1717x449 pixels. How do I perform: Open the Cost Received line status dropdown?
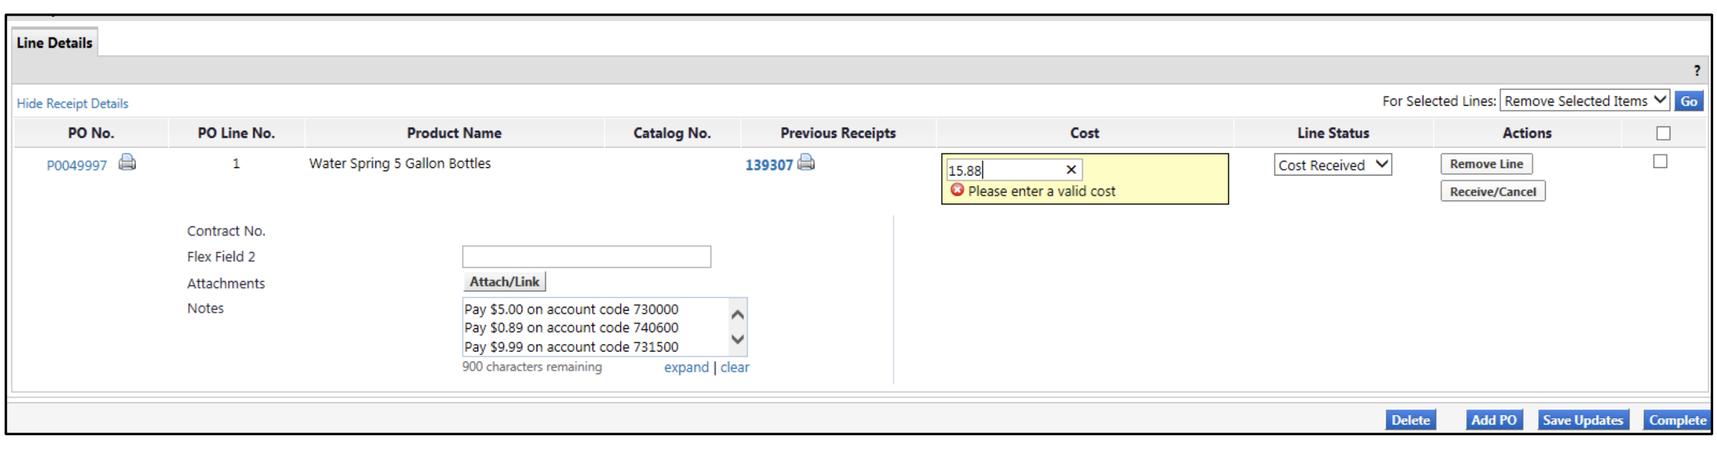coord(1332,165)
